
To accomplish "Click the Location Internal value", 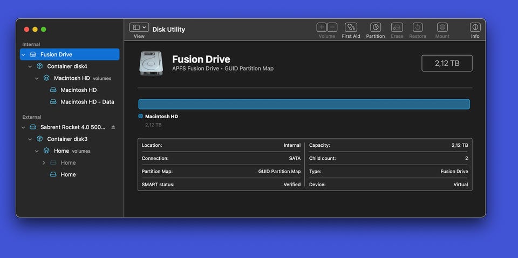I will [x=292, y=145].
